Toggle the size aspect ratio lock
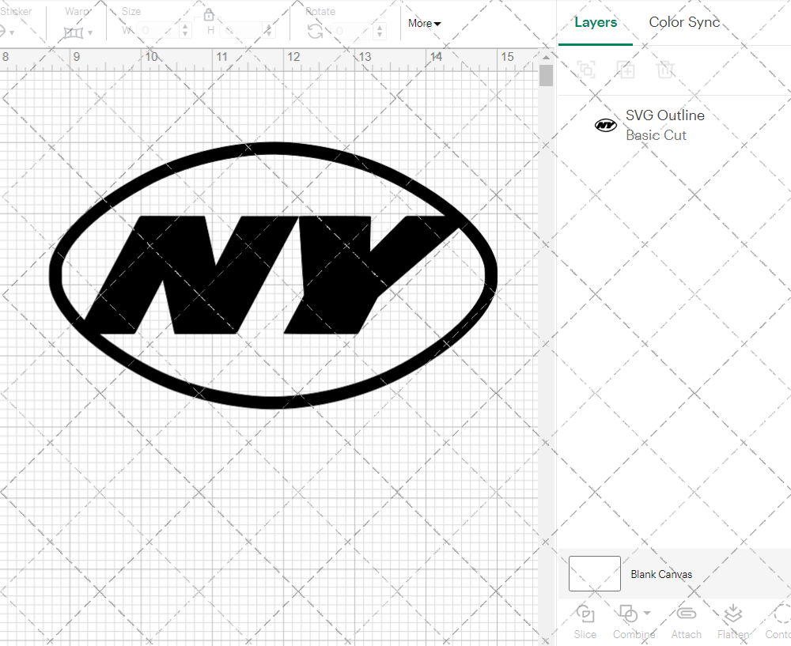This screenshot has height=646, width=791. 208,15
